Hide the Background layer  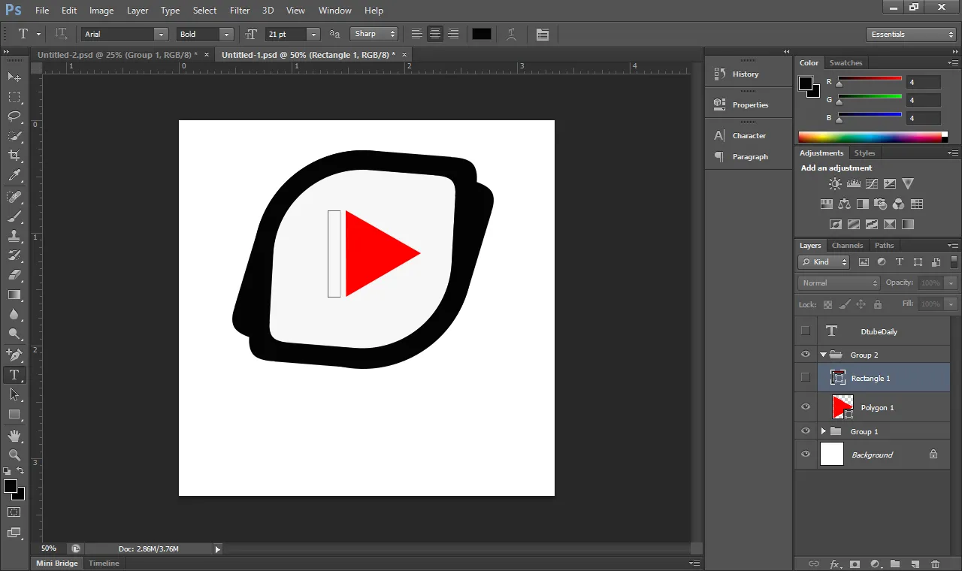(x=806, y=454)
